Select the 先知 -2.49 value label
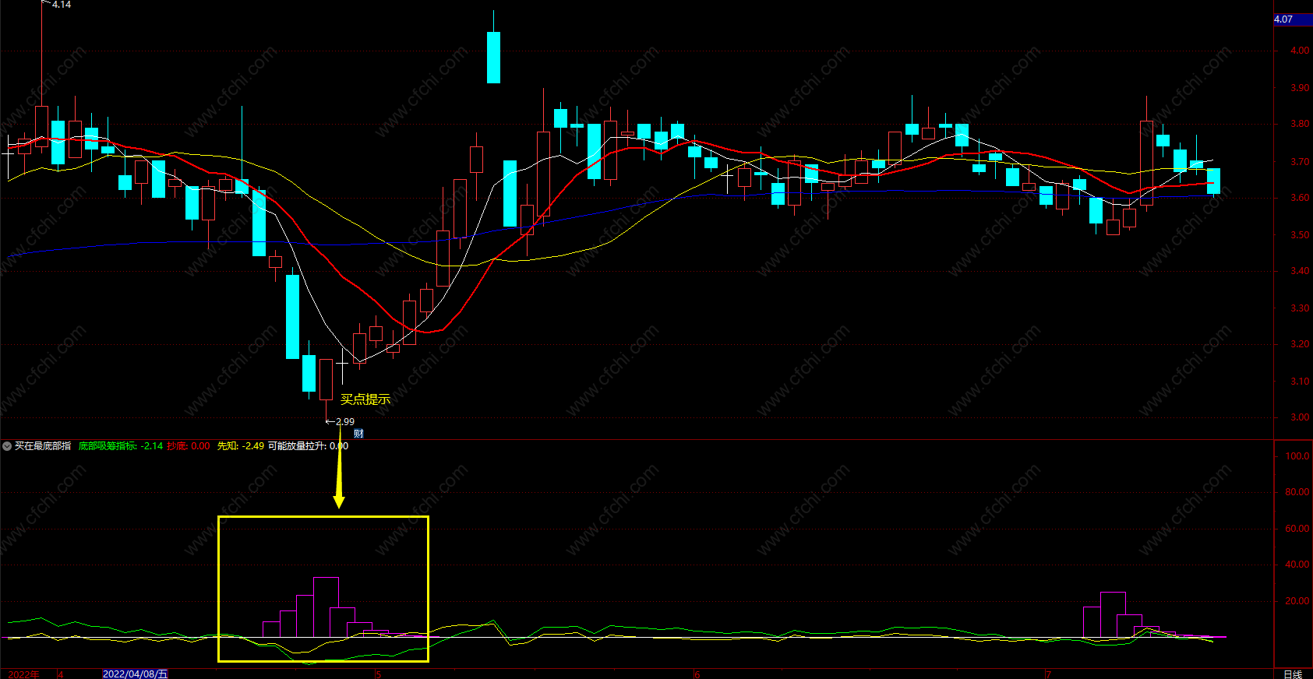Viewport: 1313px width, 679px height. (x=241, y=446)
